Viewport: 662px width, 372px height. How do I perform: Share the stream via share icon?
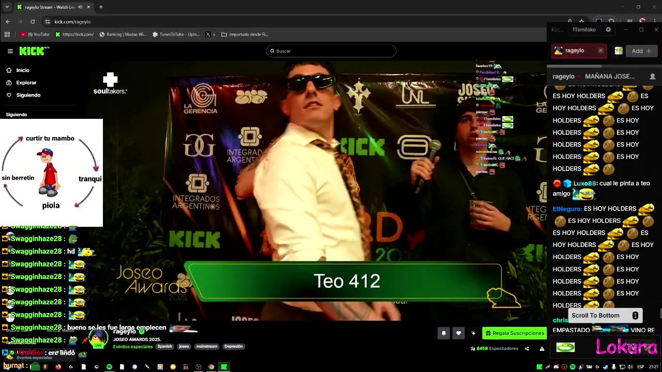tap(527, 349)
